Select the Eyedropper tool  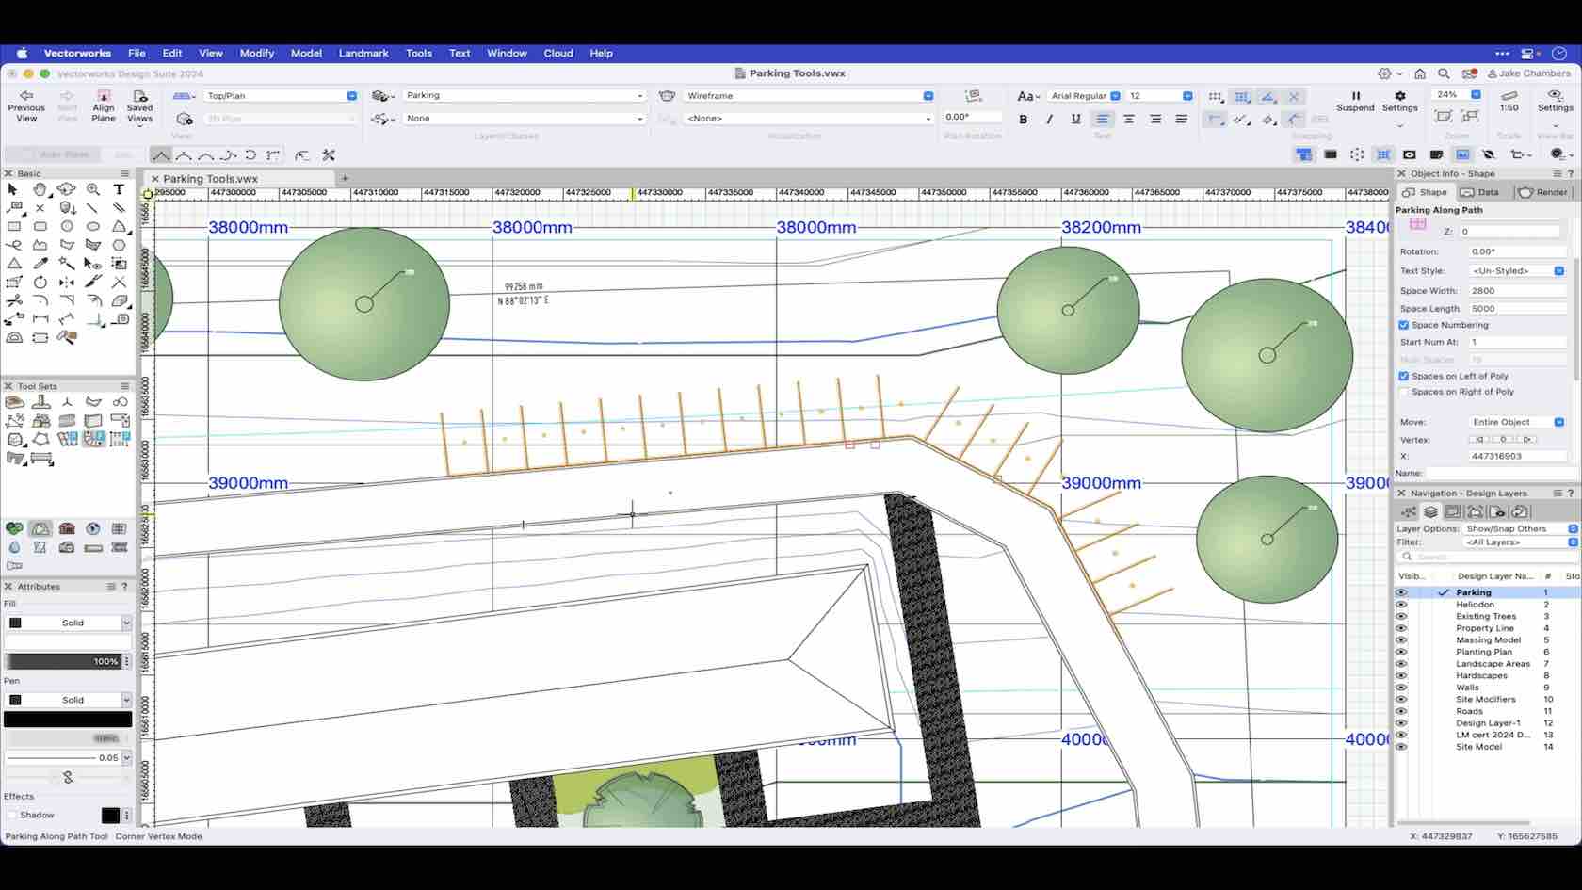[x=40, y=263]
